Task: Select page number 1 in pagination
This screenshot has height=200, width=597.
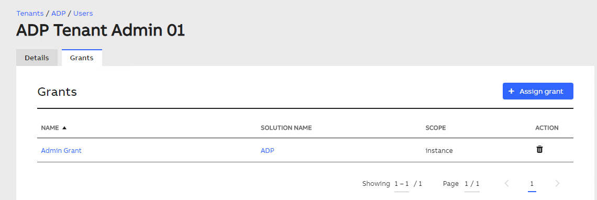Action: (532, 184)
